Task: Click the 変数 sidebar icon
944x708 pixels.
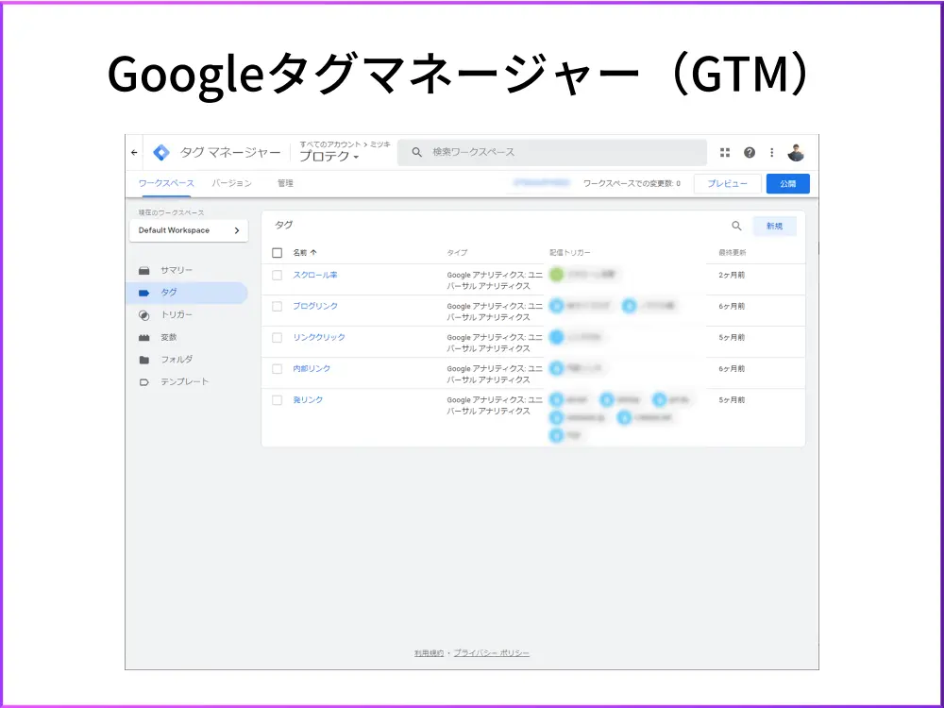Action: [x=143, y=337]
